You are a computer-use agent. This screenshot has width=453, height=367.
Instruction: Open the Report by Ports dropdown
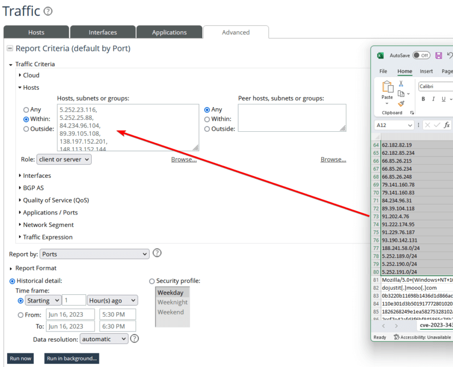(95, 254)
